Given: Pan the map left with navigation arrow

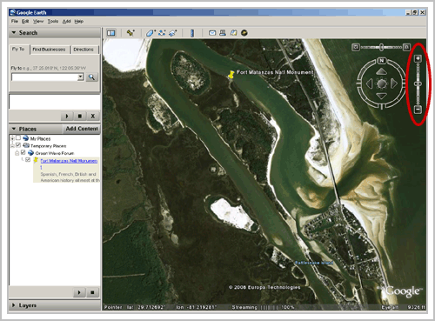Looking at the screenshot, I should click(370, 84).
